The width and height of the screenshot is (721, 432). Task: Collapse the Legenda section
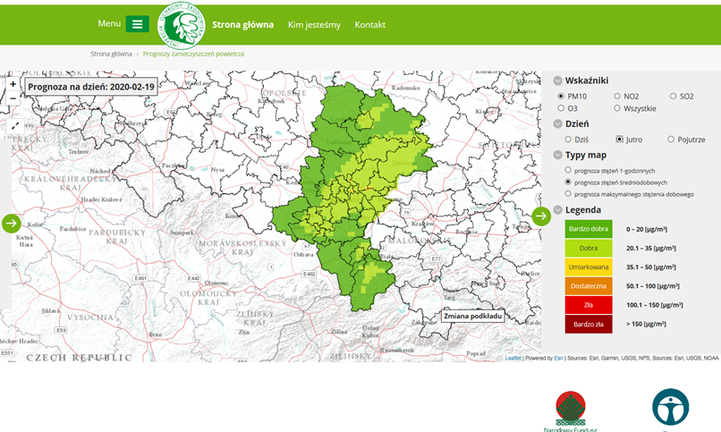tap(558, 210)
